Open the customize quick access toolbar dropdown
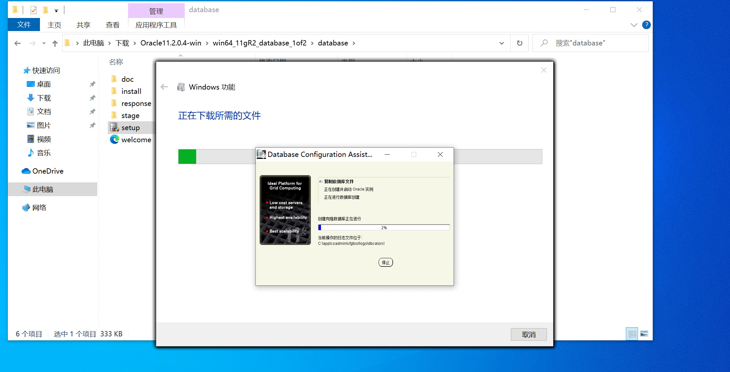 (x=56, y=11)
